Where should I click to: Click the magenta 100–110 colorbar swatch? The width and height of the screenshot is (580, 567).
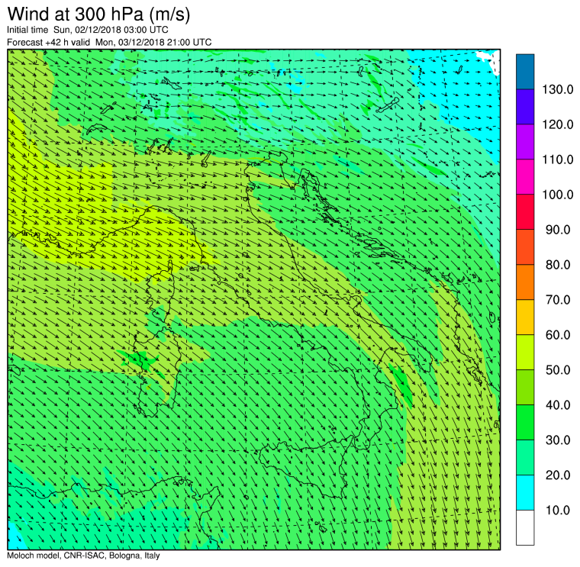[x=525, y=177]
